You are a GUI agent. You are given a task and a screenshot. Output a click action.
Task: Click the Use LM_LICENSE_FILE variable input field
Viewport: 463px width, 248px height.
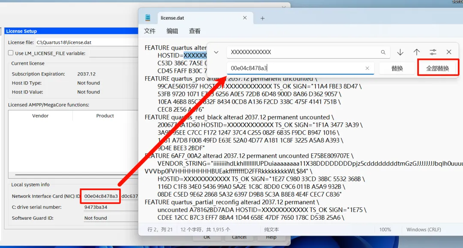(x=114, y=53)
